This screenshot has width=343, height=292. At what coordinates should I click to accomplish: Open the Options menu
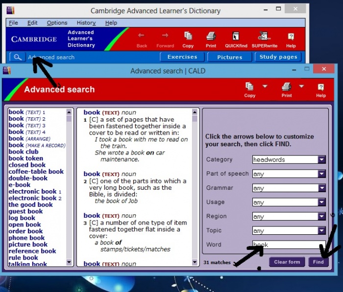(x=57, y=22)
